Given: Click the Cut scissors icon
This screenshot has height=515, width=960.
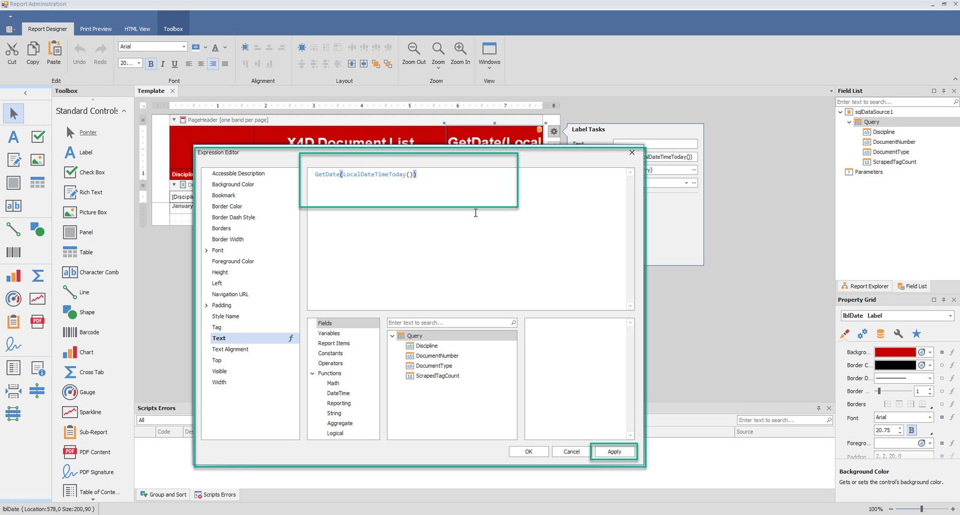Looking at the screenshot, I should (x=12, y=49).
